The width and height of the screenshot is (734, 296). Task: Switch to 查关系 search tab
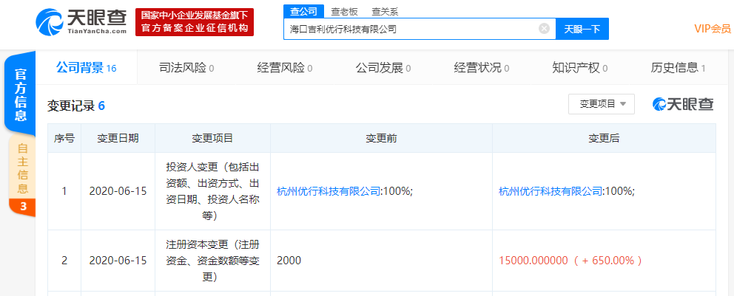[x=385, y=12]
